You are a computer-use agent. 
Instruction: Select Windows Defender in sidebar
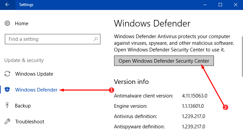click(x=36, y=90)
